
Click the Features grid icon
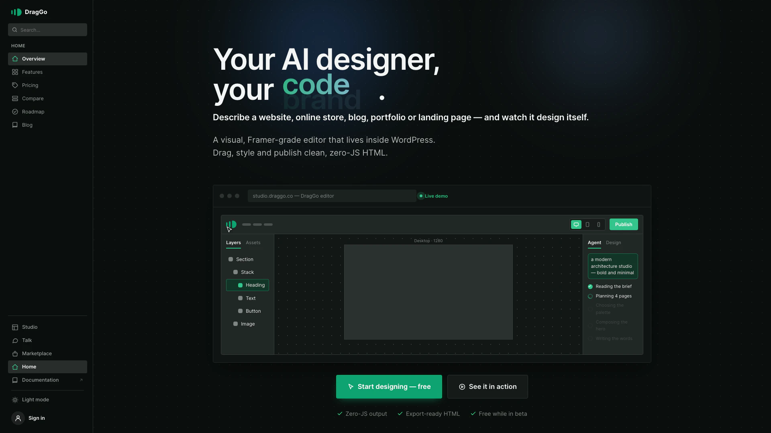click(15, 72)
